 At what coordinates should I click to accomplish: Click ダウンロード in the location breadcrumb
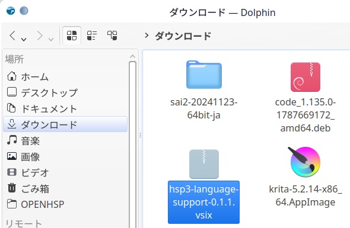[183, 36]
